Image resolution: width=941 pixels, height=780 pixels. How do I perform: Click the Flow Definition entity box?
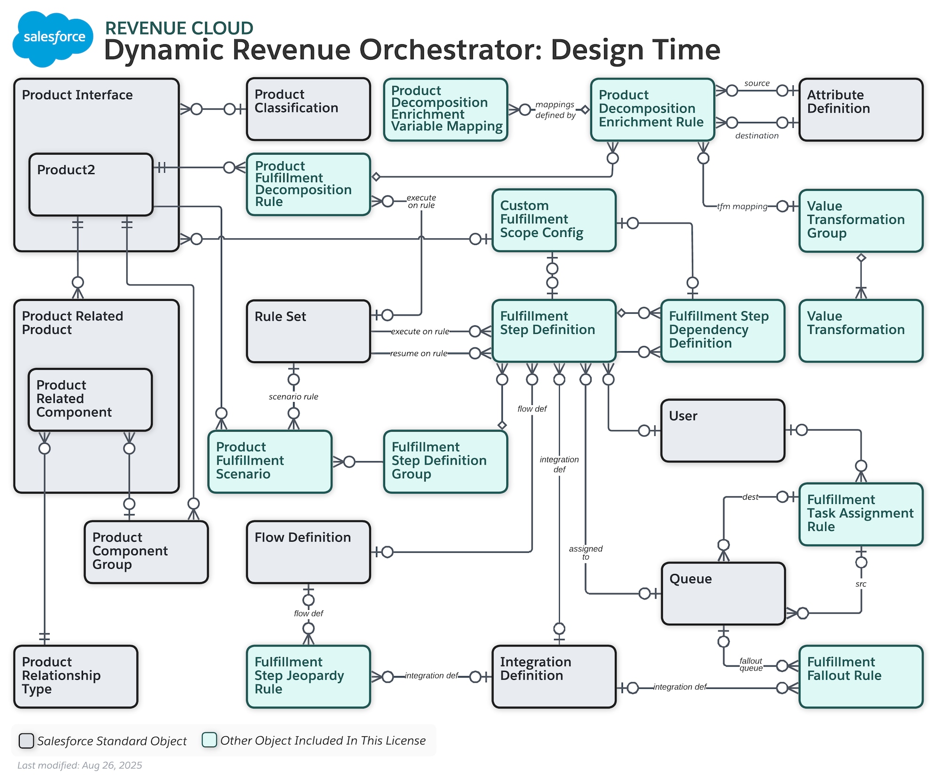[309, 552]
